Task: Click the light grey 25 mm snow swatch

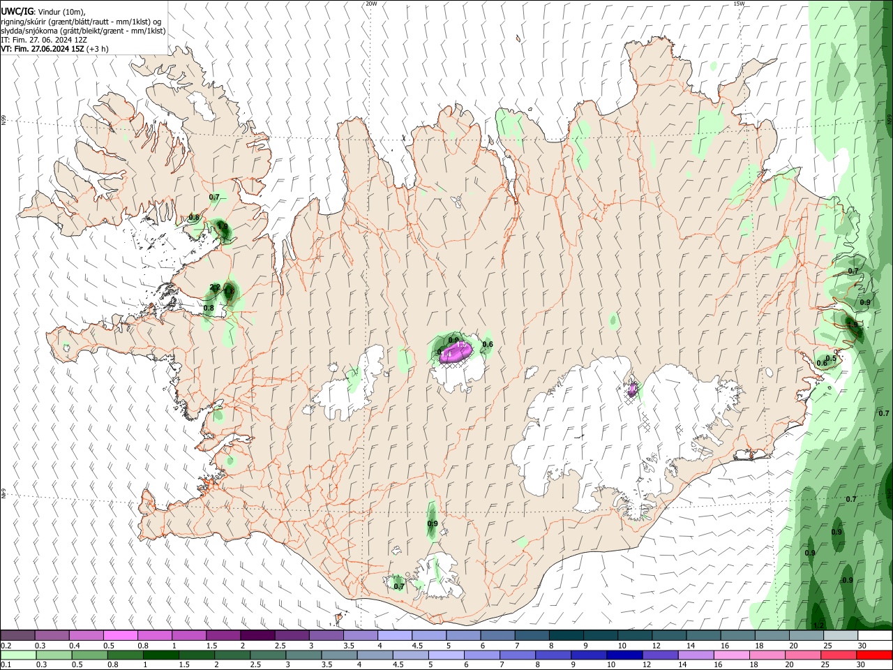Action: [839, 635]
